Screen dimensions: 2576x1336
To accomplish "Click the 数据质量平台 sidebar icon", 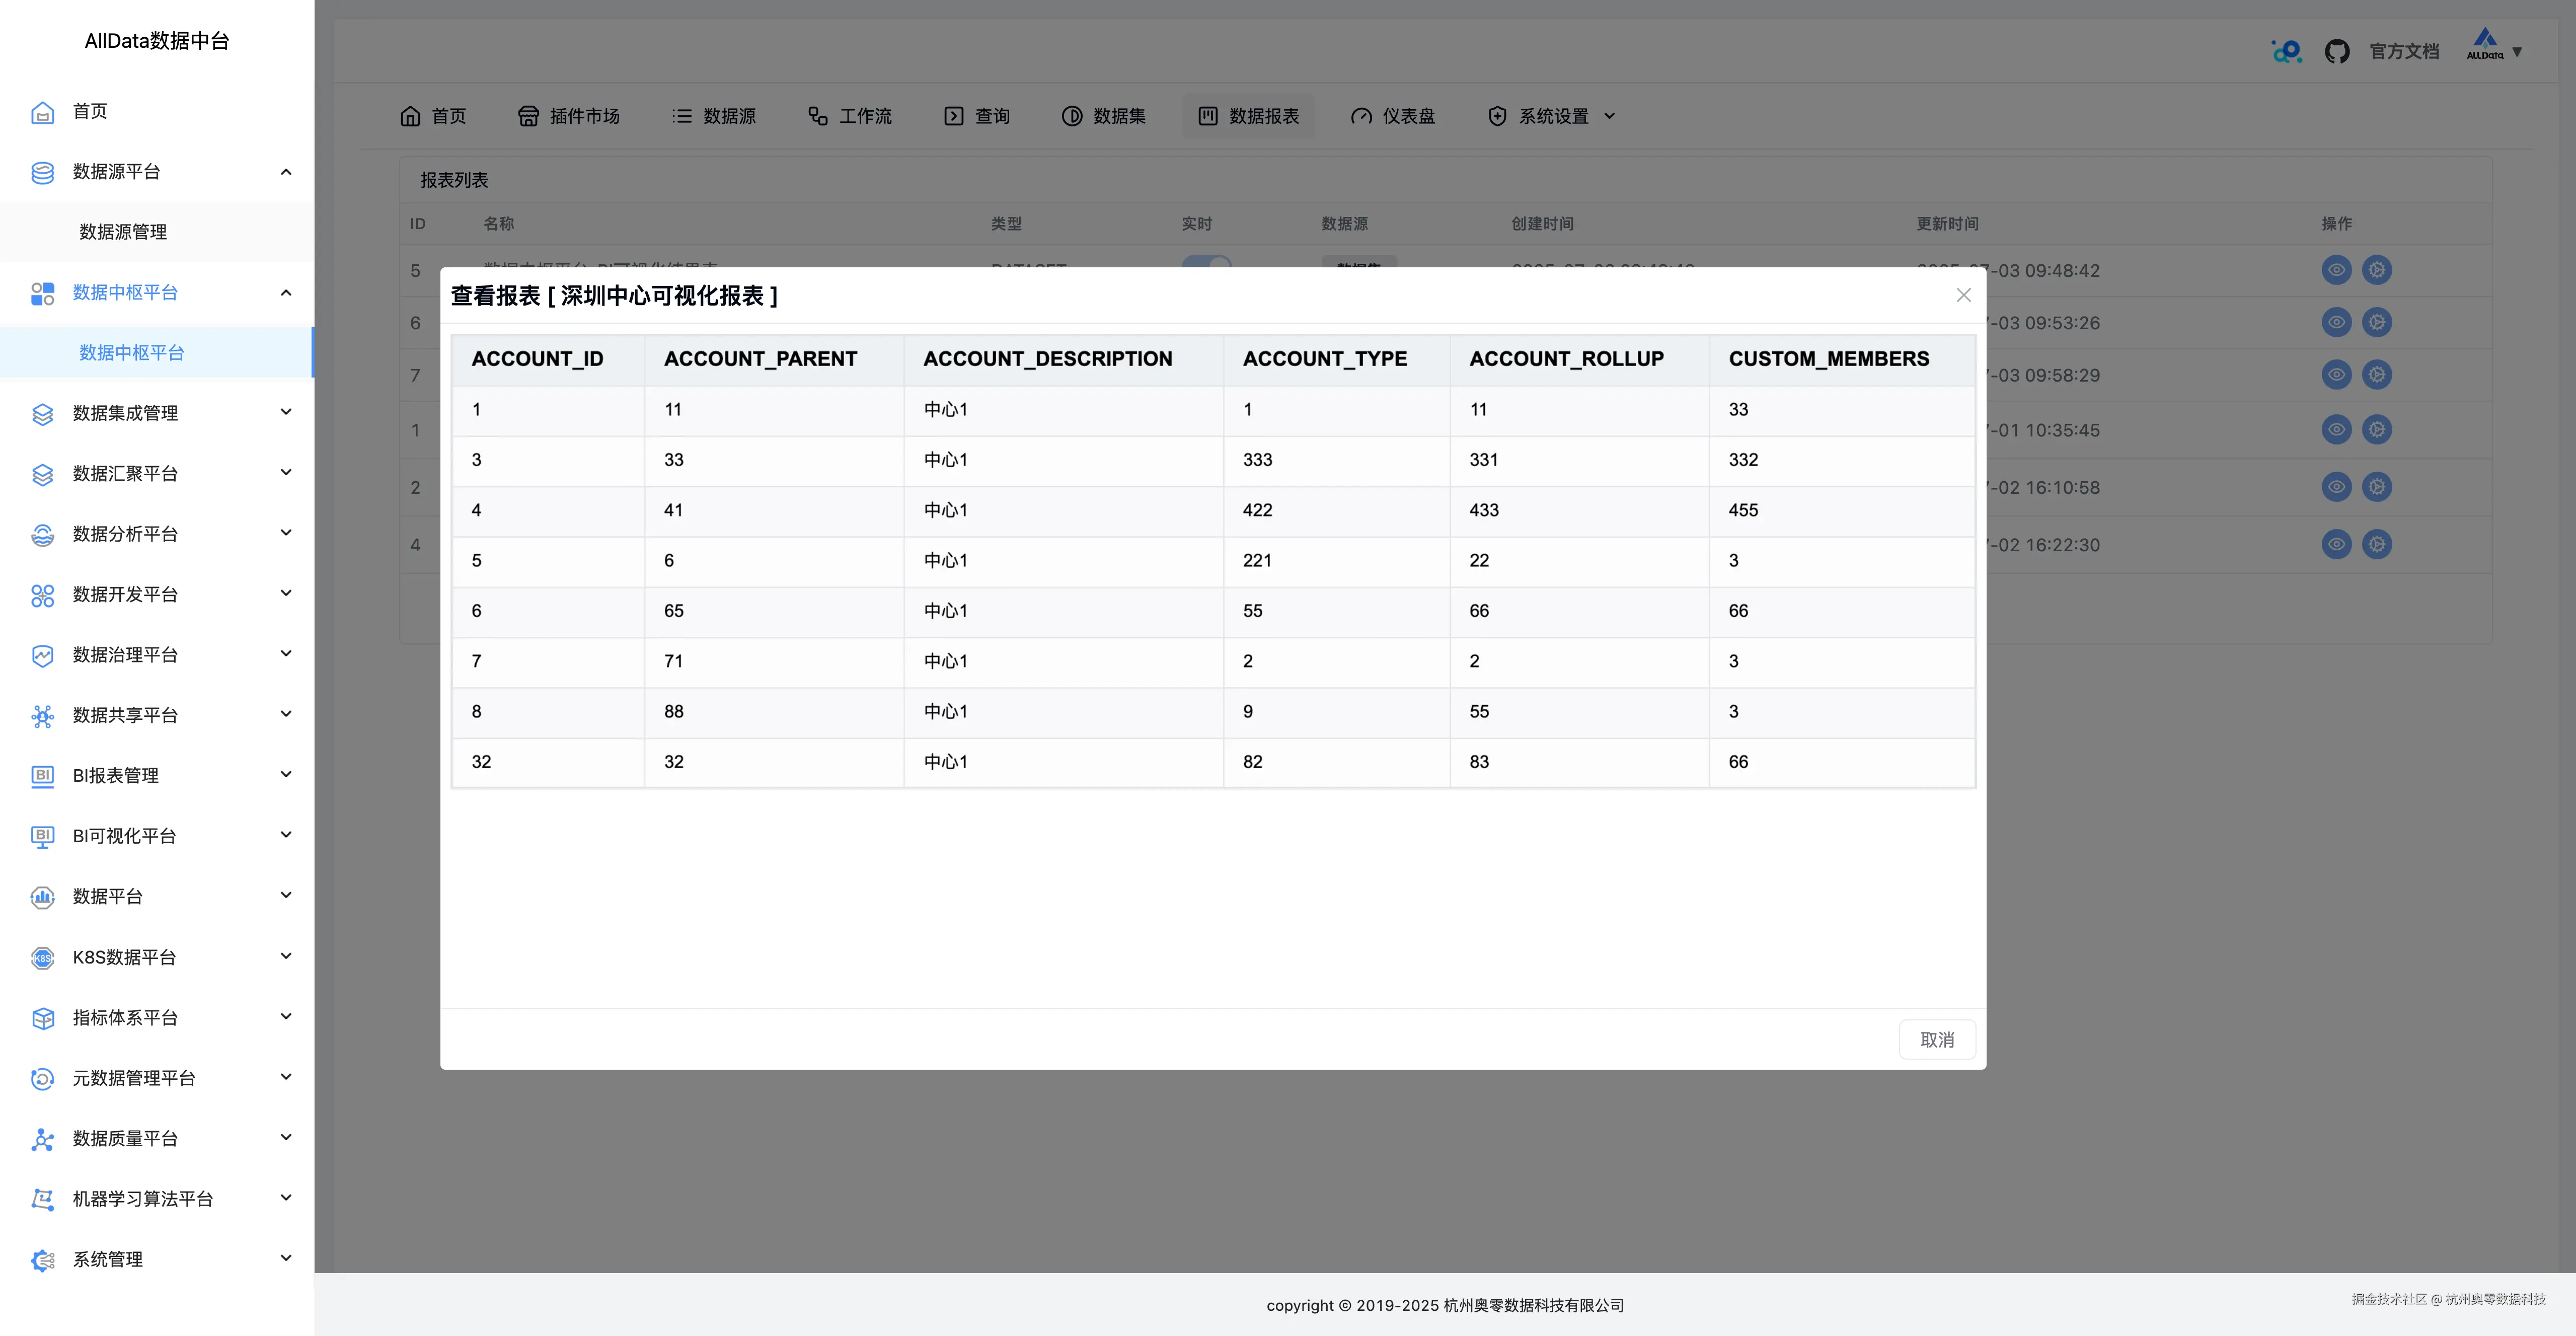I will click(x=42, y=1139).
